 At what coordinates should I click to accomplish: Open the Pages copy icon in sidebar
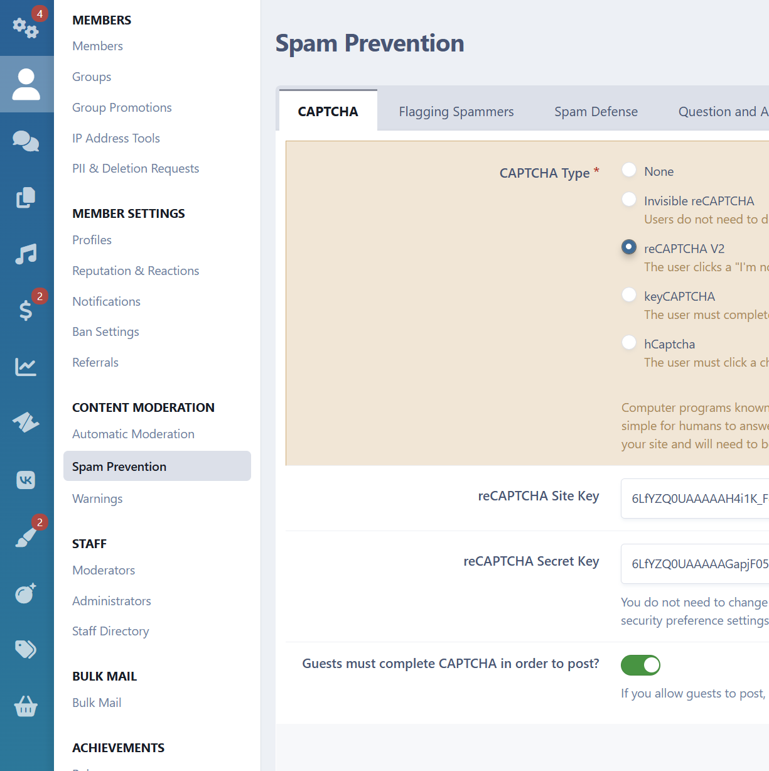26,198
